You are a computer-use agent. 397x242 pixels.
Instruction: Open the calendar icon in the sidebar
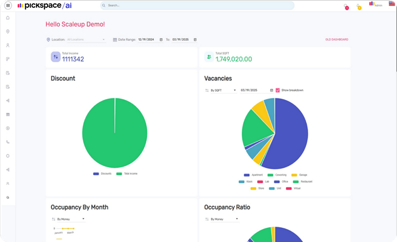8,114
